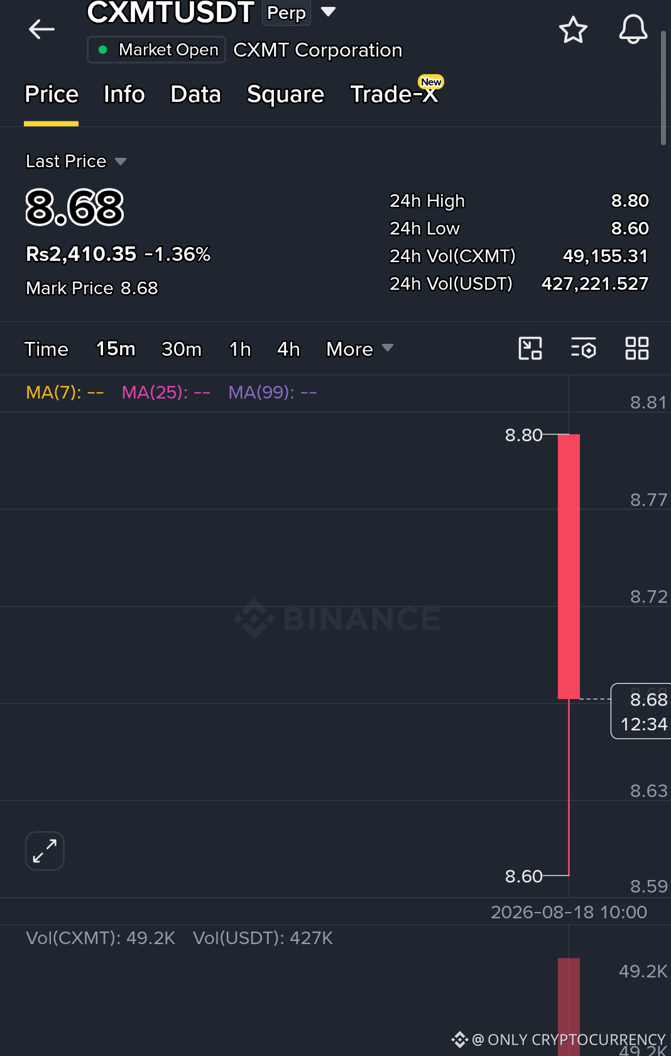
Task: Select the 4h interval
Action: [x=288, y=349]
